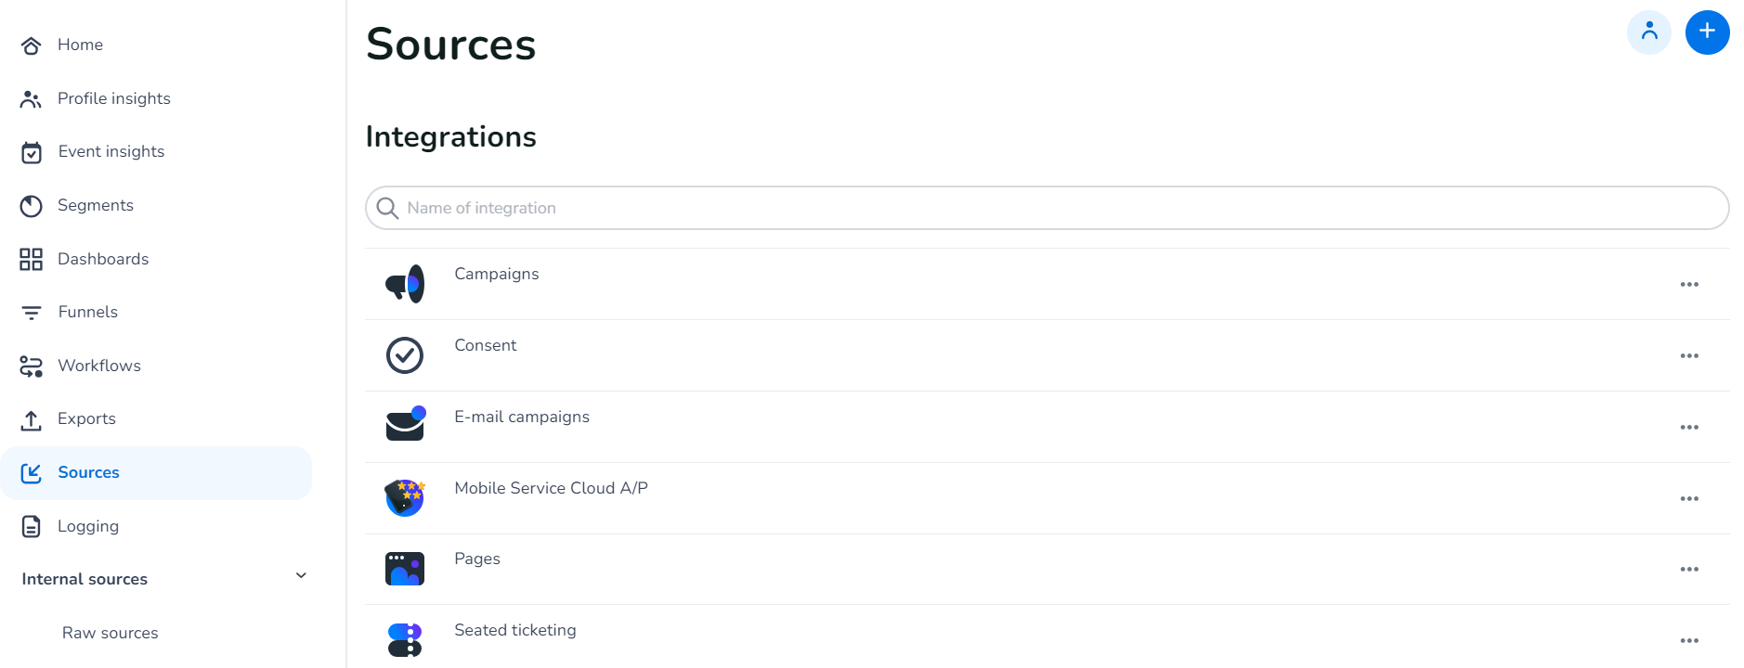Open the options menu for Consent
Screen dimensions: 1744x668
(x=1689, y=355)
